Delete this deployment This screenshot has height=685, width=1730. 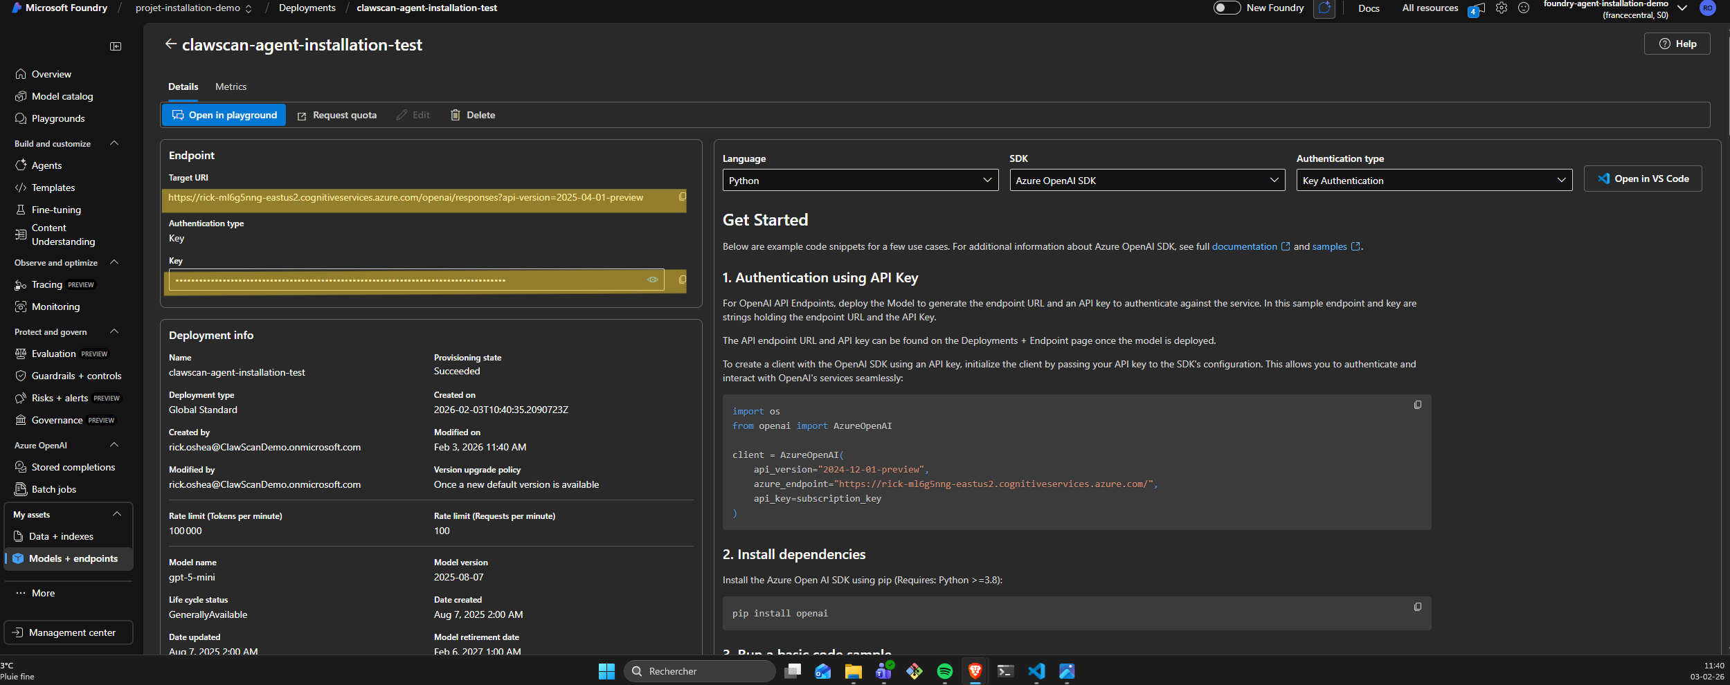pyautogui.click(x=473, y=115)
